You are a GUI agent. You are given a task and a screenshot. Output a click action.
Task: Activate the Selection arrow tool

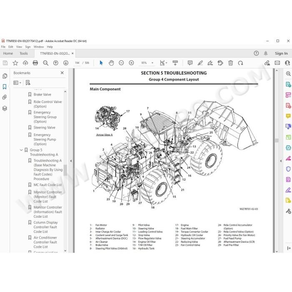101,63
